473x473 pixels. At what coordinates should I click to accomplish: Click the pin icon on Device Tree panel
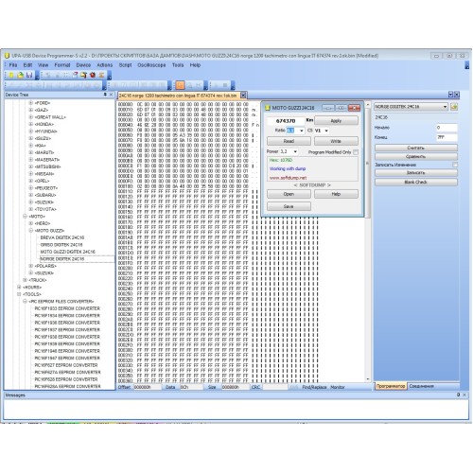(105, 95)
